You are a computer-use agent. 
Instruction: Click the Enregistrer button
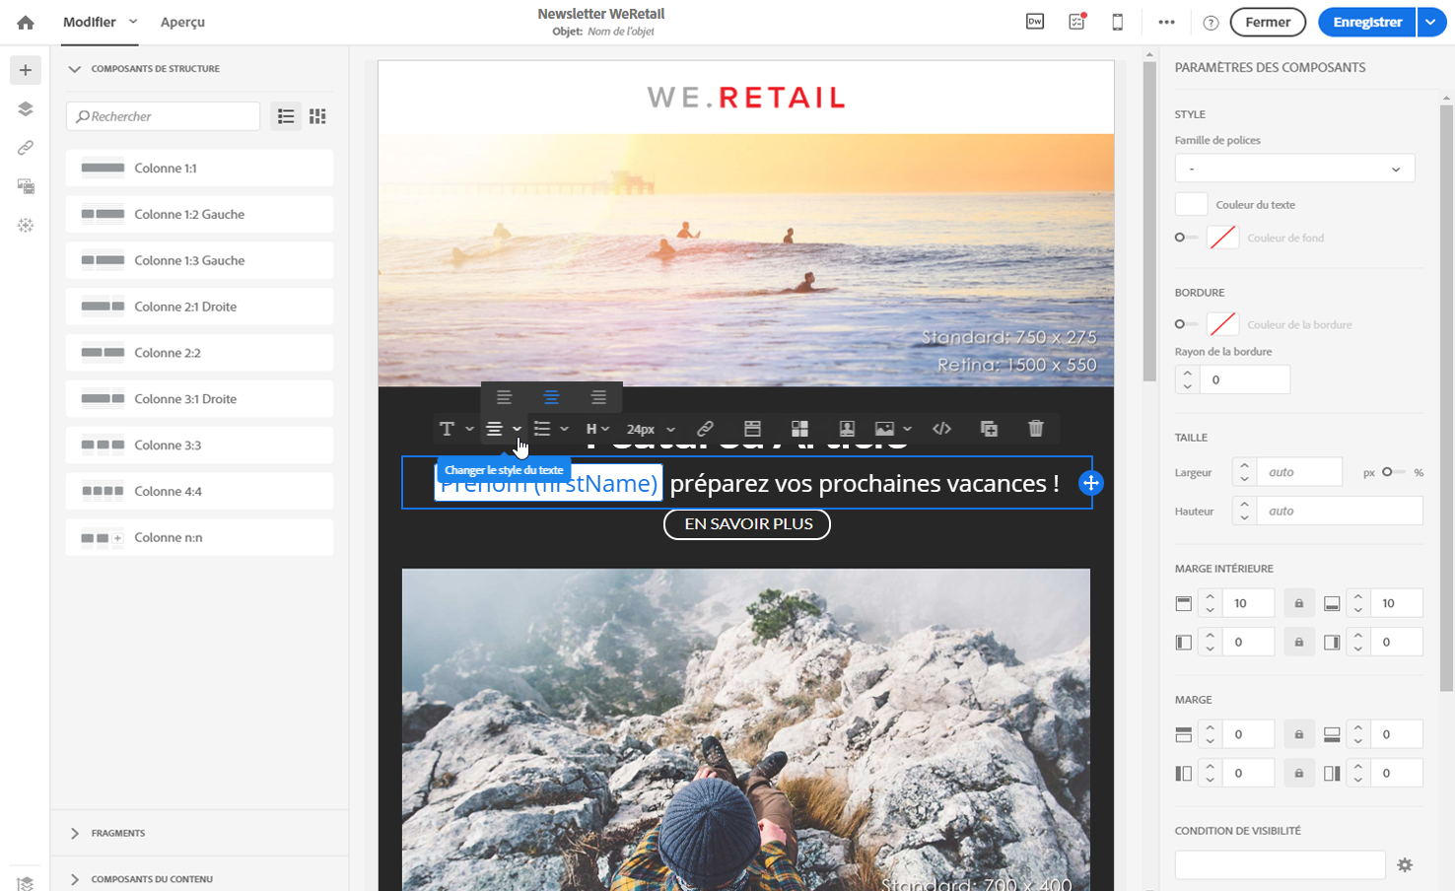click(x=1366, y=22)
